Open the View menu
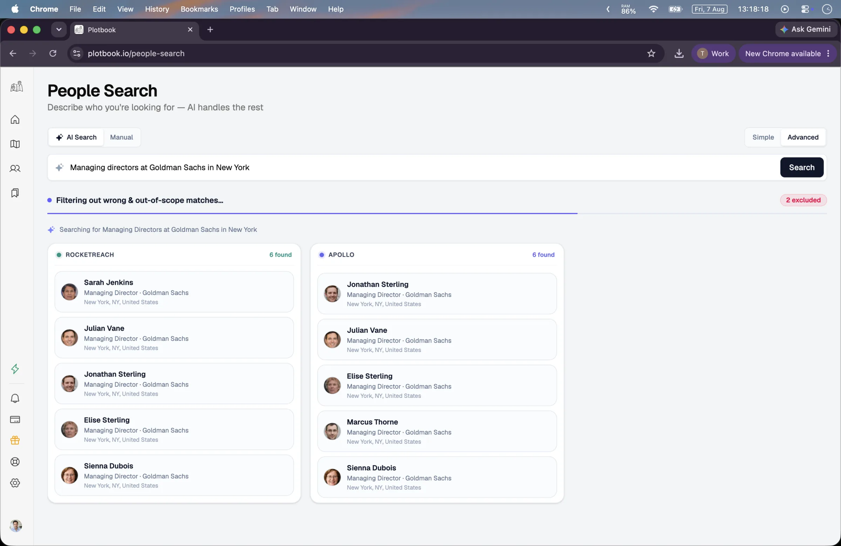 tap(125, 9)
